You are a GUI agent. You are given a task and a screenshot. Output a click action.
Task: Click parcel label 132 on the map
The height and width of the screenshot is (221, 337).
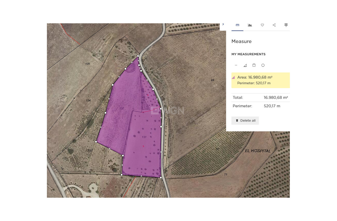click(121, 109)
